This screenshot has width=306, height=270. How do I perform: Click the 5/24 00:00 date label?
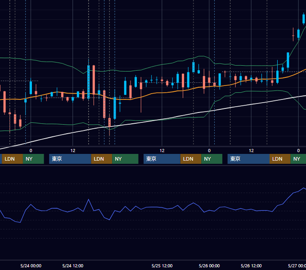tap(31, 265)
